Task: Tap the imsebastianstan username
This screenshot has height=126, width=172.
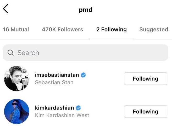Action: click(x=57, y=75)
